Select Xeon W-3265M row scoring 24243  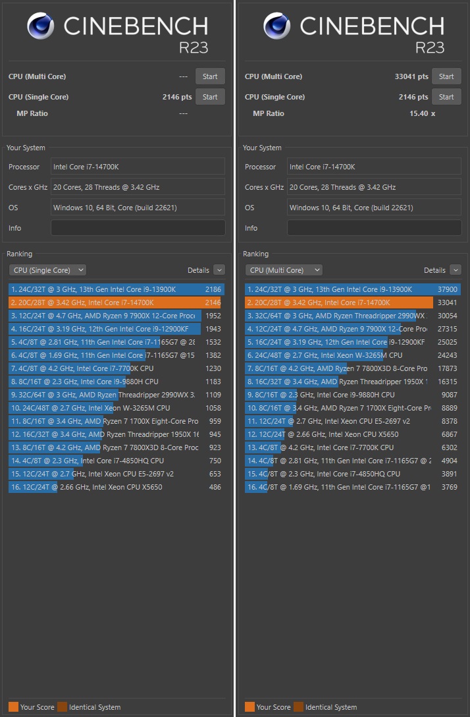353,355
